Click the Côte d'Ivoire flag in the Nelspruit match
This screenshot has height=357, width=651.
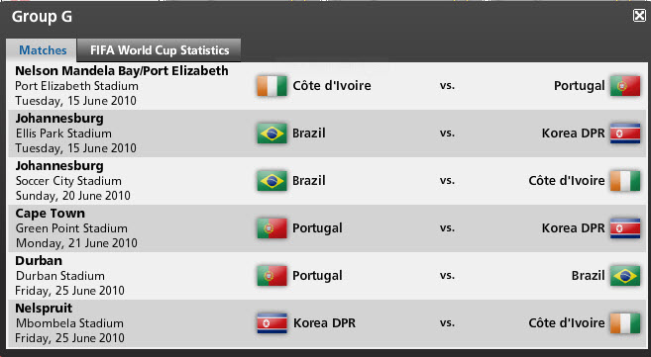click(625, 323)
